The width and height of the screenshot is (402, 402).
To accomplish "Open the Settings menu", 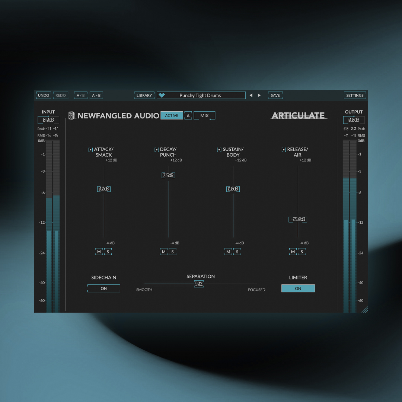I will (355, 95).
